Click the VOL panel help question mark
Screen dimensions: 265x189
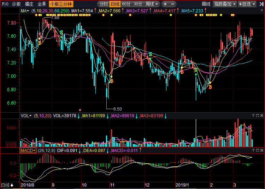[253, 115]
